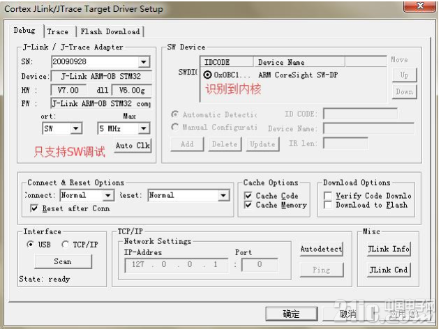
Task: Toggle Reset after Connect checkbox
Action: [34, 208]
